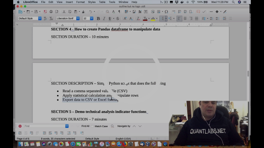Click the Undo arrow icon

point(91,12)
